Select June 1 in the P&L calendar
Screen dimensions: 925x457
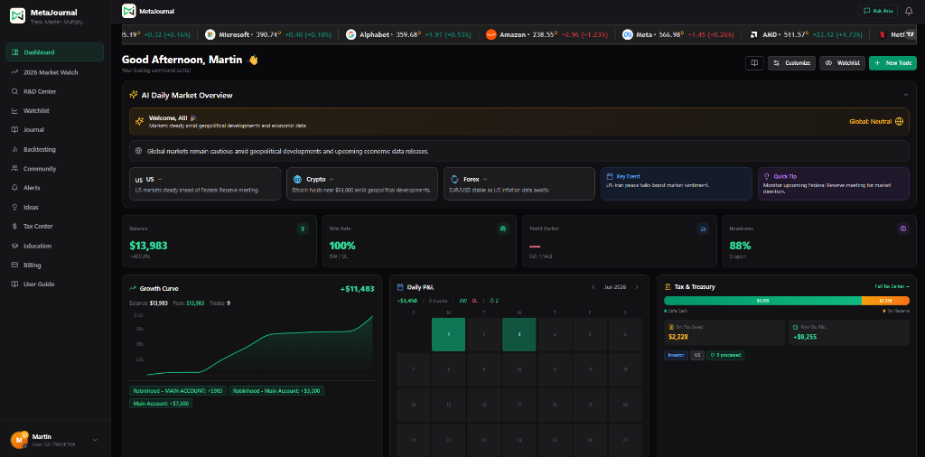(x=448, y=334)
